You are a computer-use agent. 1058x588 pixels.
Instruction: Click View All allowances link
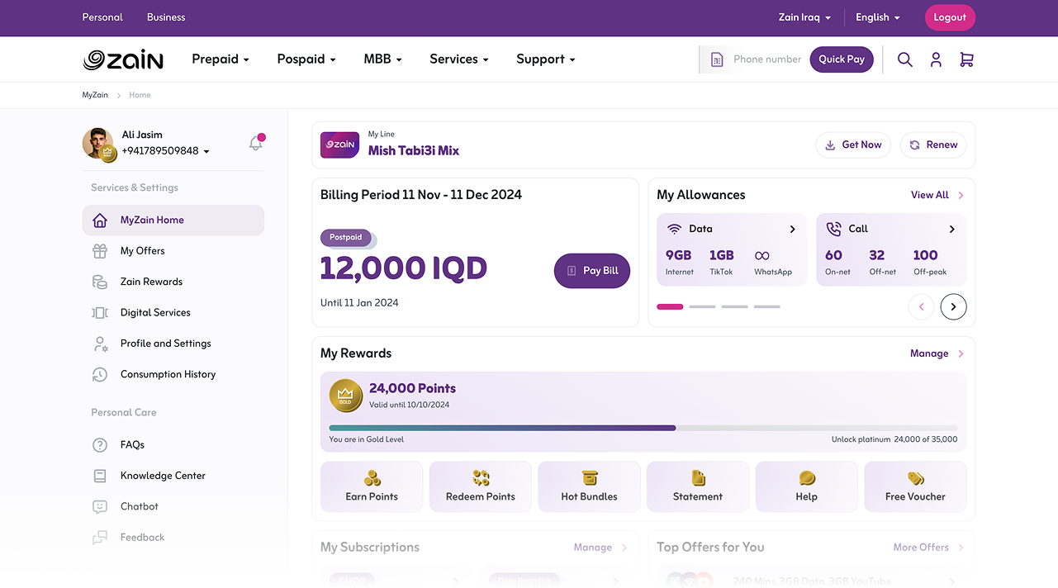pos(937,195)
